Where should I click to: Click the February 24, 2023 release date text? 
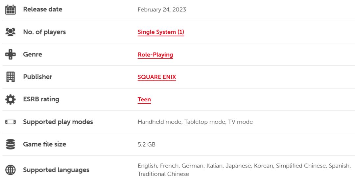pos(162,10)
